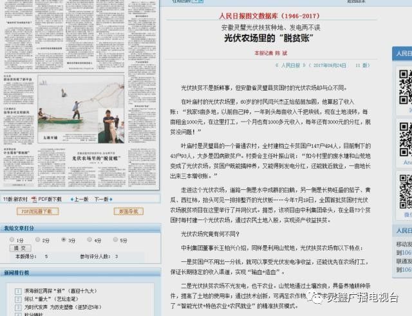Click the 人民日报 link under the byline
This screenshot has width=412, height=316.
pos(290,66)
